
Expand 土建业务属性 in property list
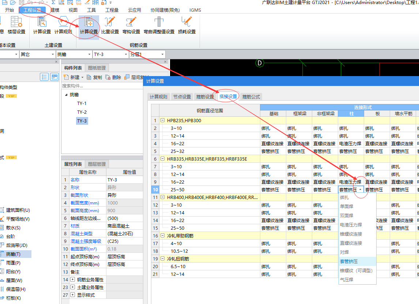[72, 287]
